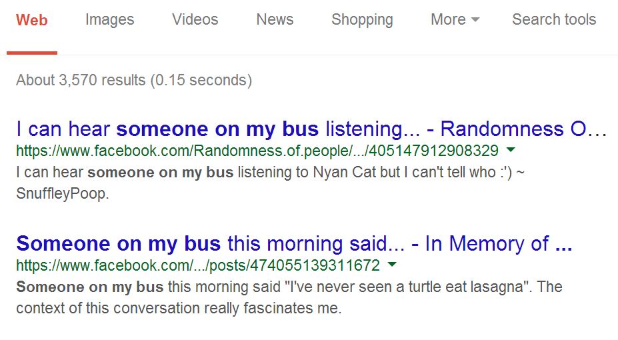Open the More search categories dropdown
The image size is (618, 340).
pyautogui.click(x=455, y=20)
